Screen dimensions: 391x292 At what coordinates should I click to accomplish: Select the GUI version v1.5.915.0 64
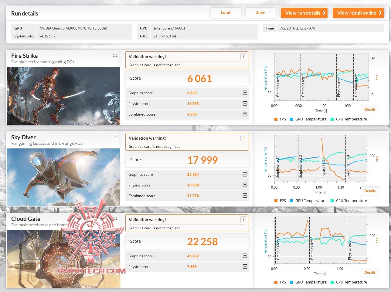[165, 36]
